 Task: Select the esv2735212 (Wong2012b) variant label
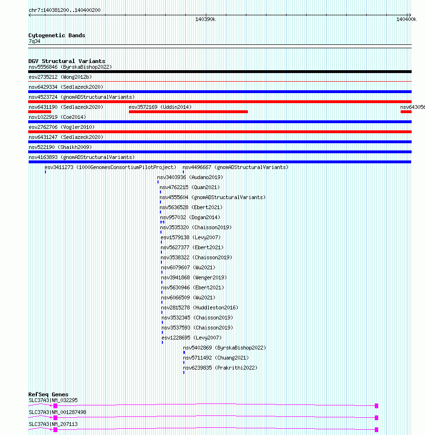60,77
